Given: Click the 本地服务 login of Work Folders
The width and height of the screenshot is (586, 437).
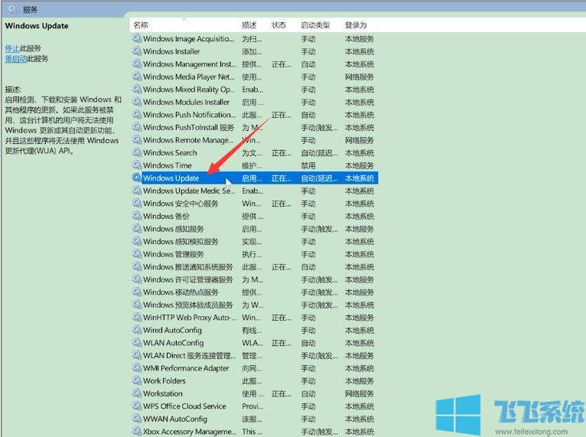Looking at the screenshot, I should pyautogui.click(x=360, y=380).
